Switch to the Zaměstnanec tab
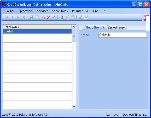Screen dimensions: 151x118 116,27
